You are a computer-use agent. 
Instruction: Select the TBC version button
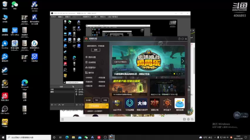[x=97, y=100]
